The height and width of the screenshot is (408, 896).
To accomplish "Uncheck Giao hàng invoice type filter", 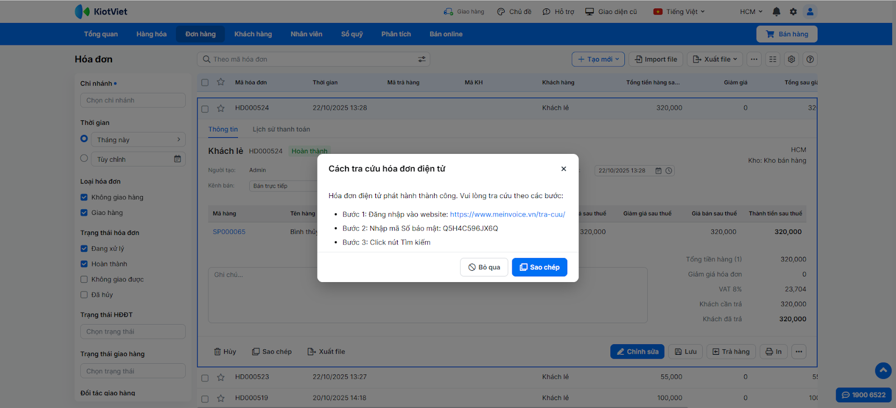I will (x=84, y=213).
